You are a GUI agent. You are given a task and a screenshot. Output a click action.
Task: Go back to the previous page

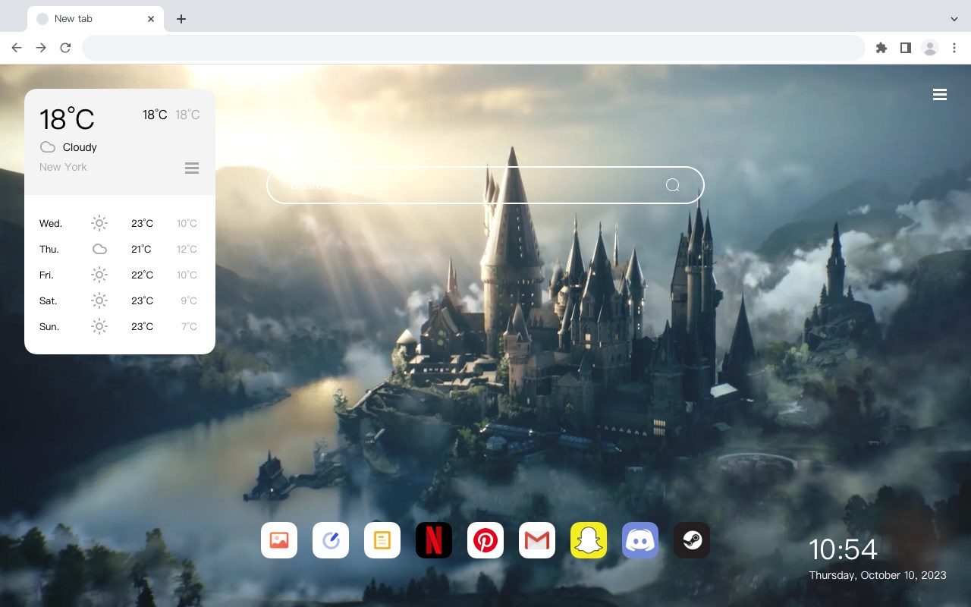[17, 48]
